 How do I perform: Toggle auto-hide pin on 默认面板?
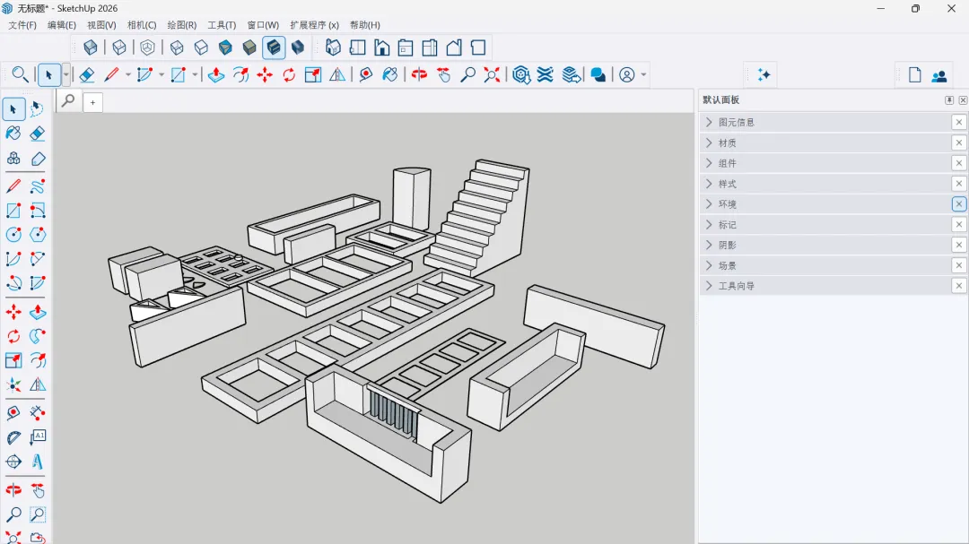pos(949,100)
